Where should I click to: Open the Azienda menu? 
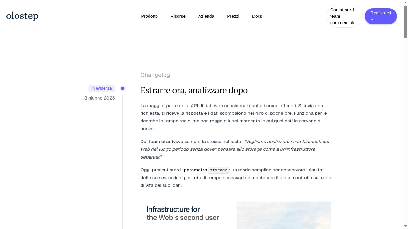206,16
